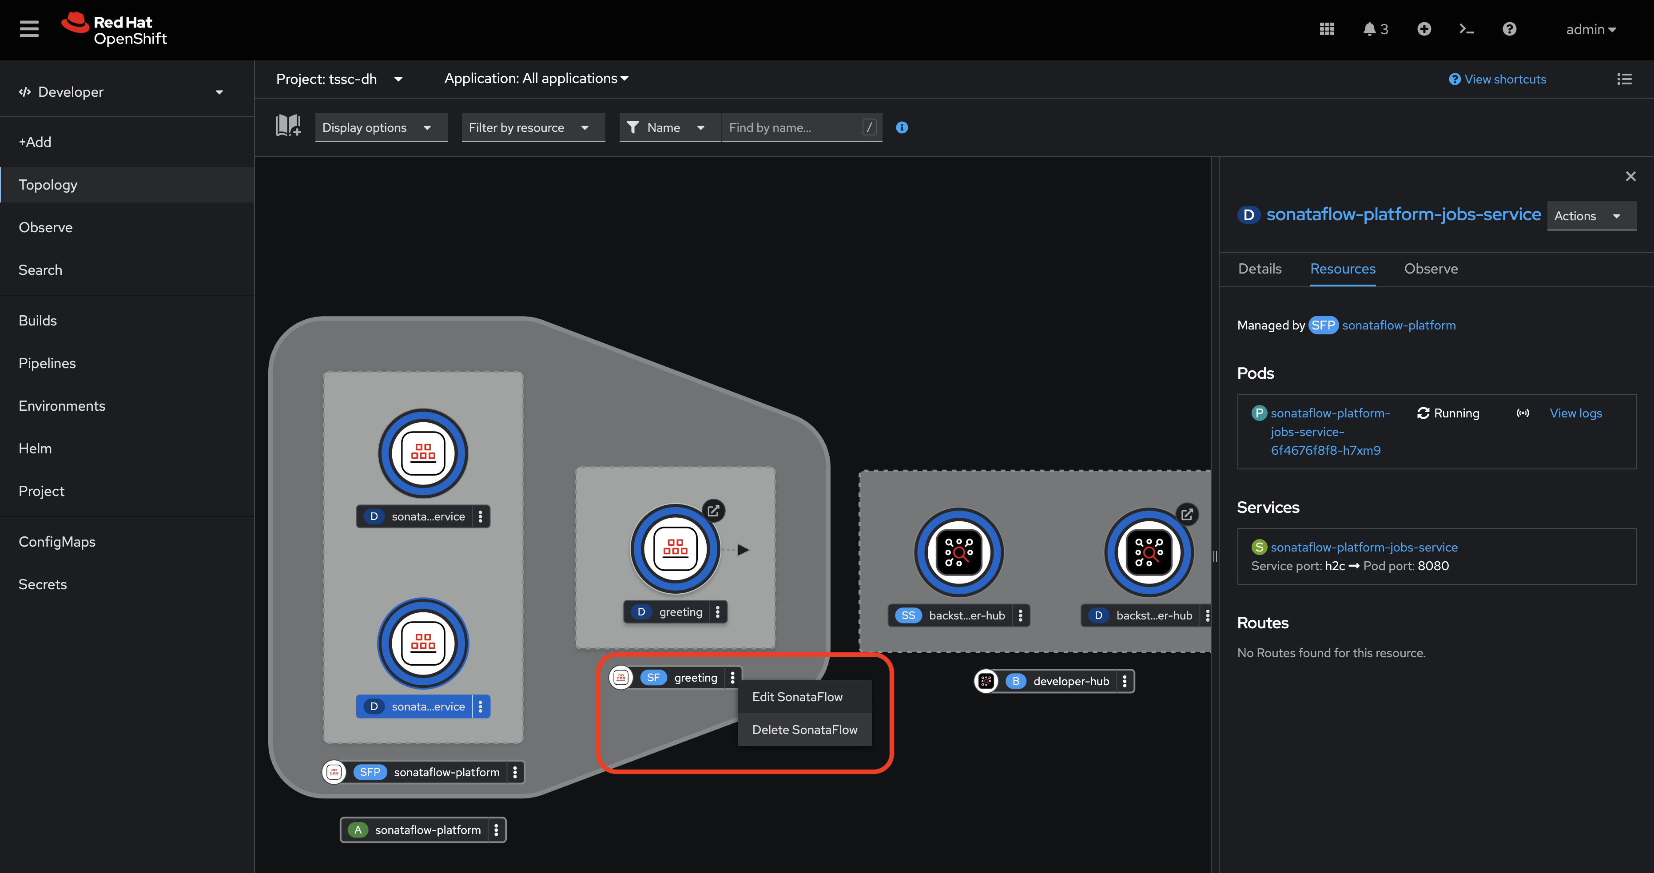Open the Developer perspective switcher
Viewport: 1654px width, 873px height.
[x=122, y=92]
